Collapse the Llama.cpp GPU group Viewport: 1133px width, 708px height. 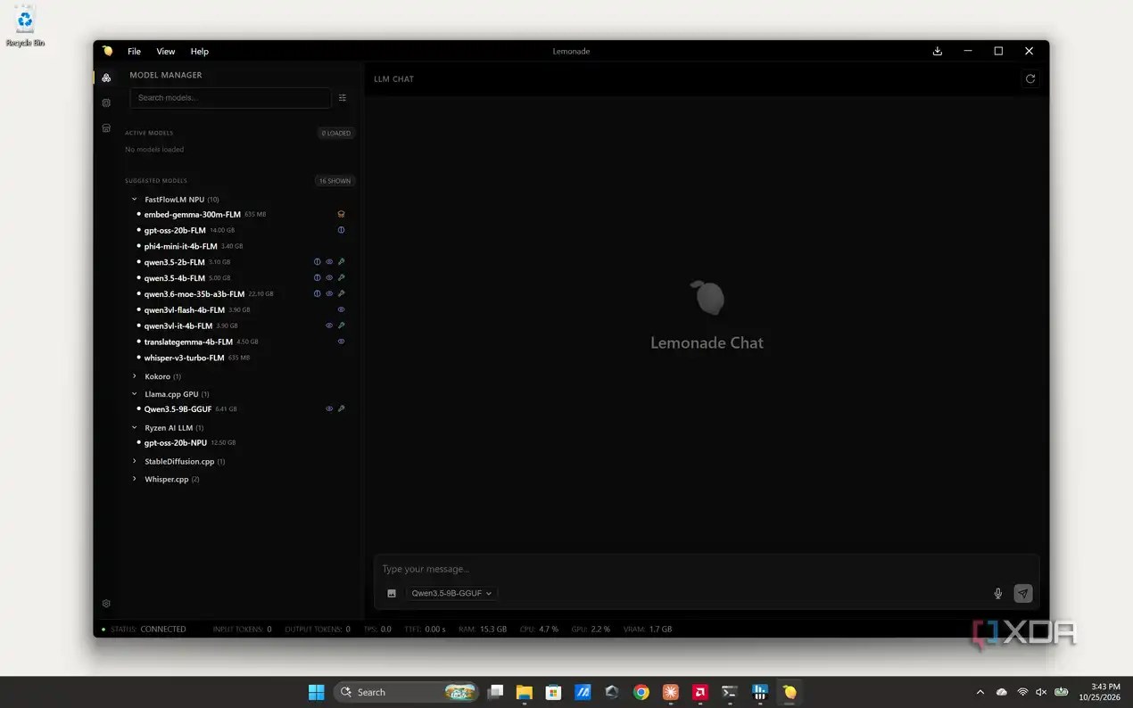(135, 394)
